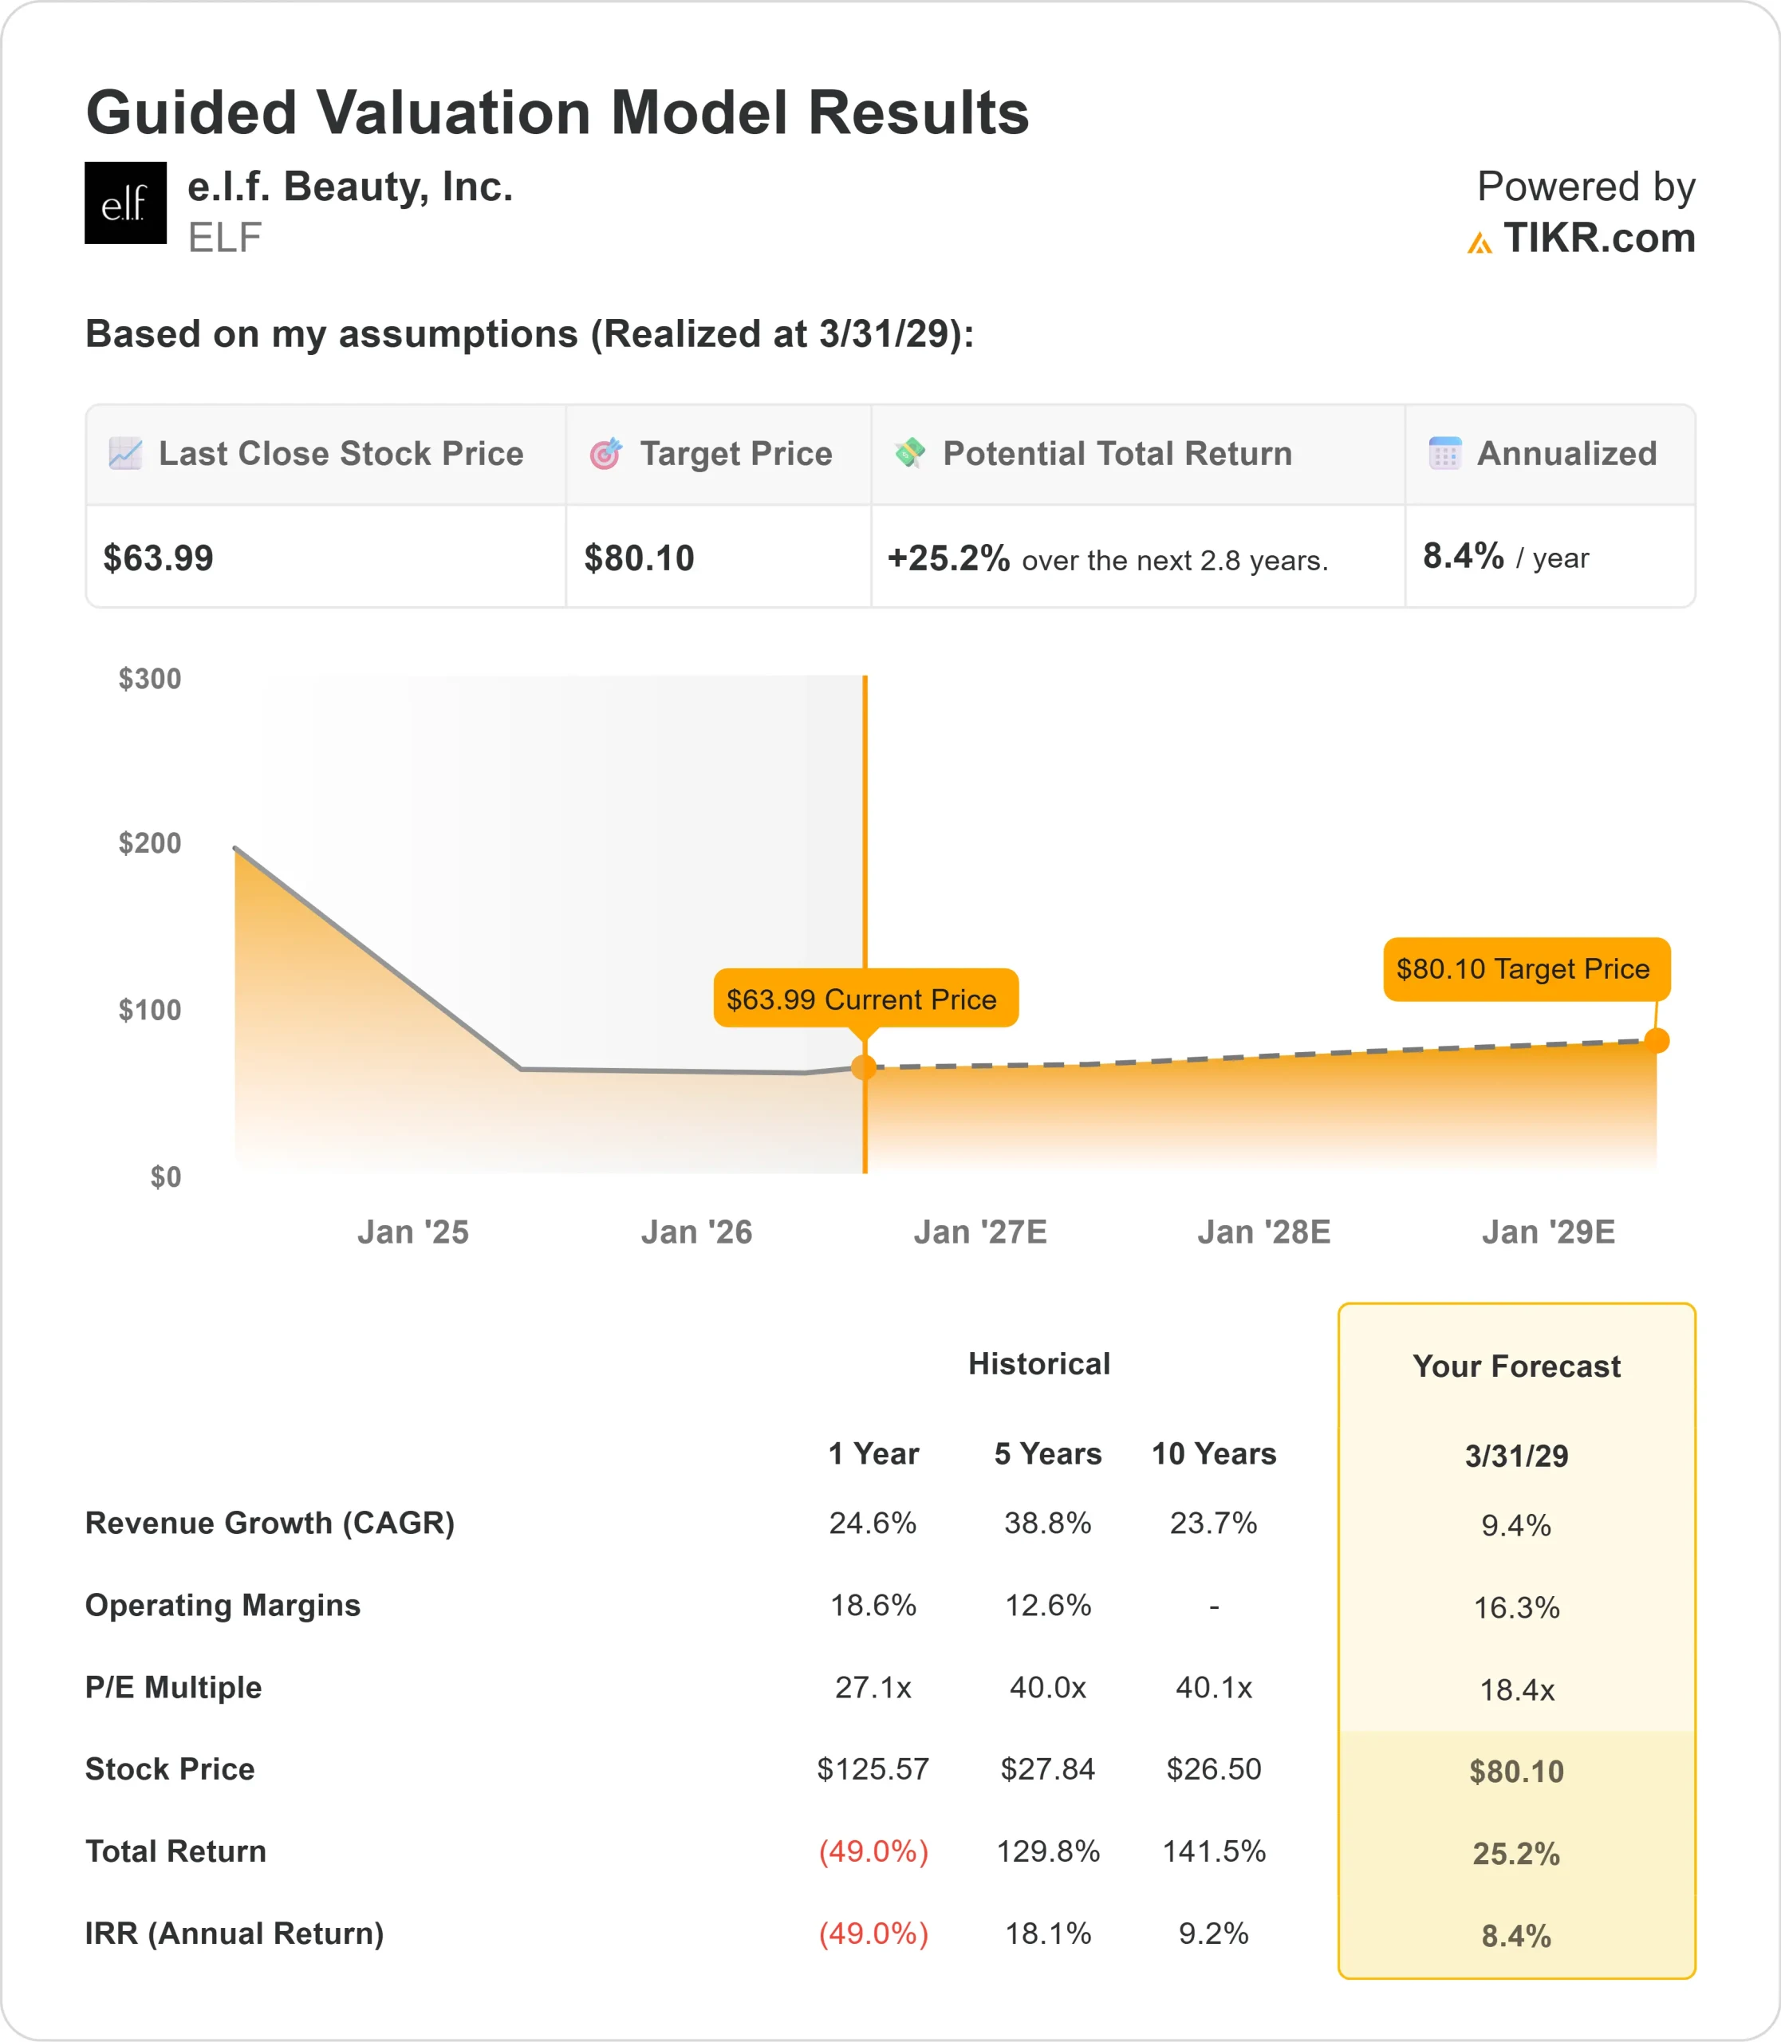This screenshot has width=1781, height=2042.
Task: Click the Total Return row label
Action: pos(176,1851)
